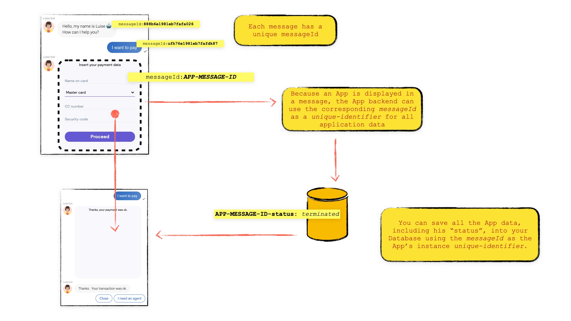Click the checkmark under top 'I want to pay'
The image size is (571, 321).
pyautogui.click(x=145, y=51)
